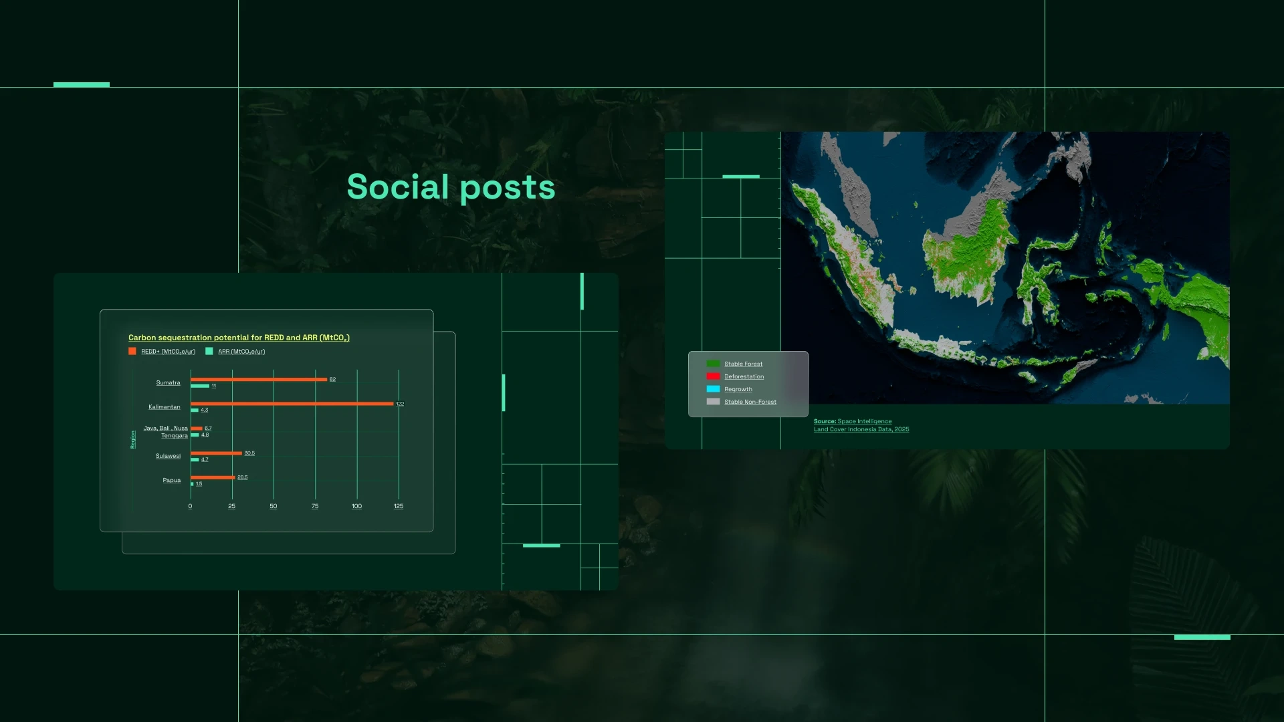Screen dimensions: 1284x722
Task: Click the Stable Forest green swatch
Action: pyautogui.click(x=713, y=364)
